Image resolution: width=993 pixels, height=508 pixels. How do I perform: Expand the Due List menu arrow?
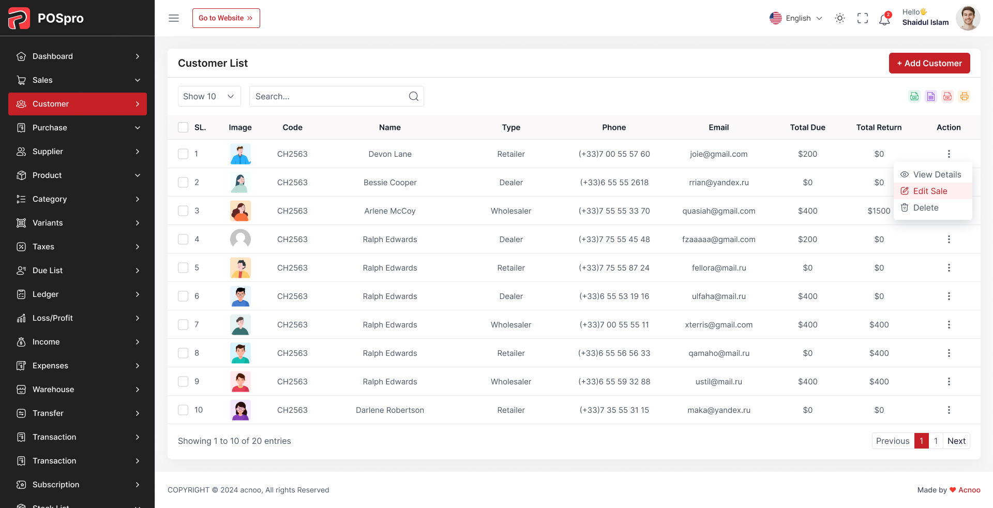pos(138,271)
